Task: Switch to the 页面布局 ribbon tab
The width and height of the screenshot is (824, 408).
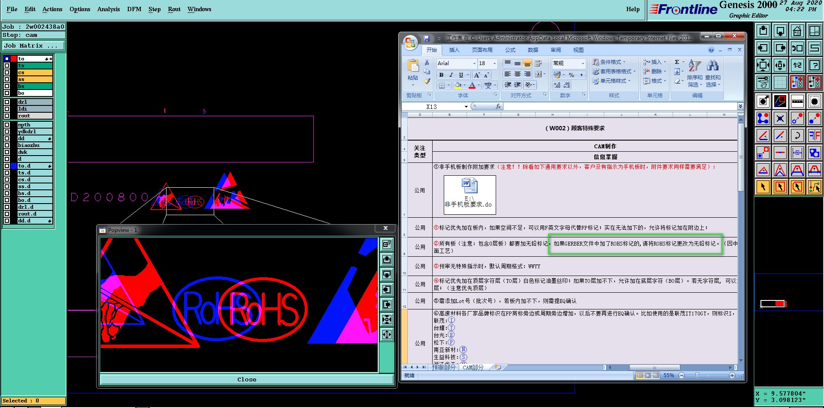Action: tap(482, 50)
